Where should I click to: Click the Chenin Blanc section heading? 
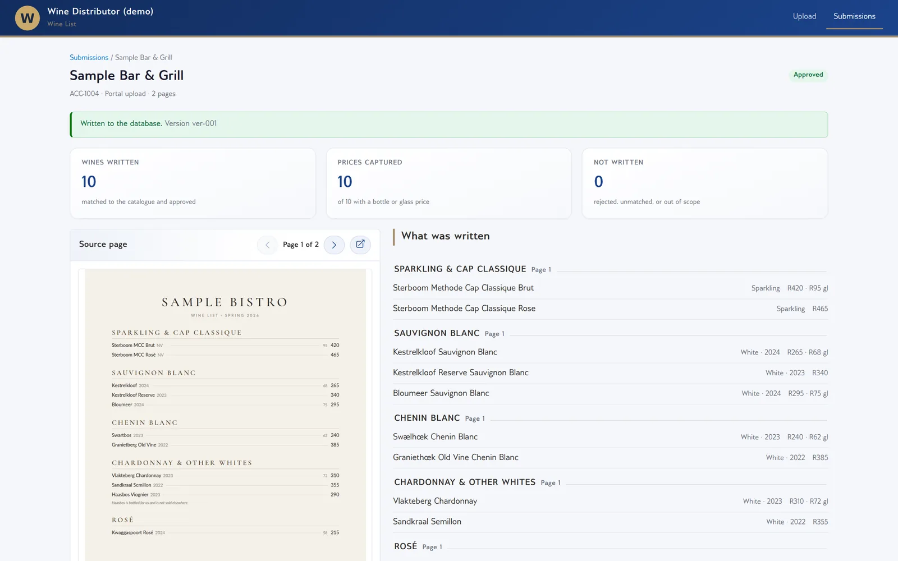[x=427, y=418]
